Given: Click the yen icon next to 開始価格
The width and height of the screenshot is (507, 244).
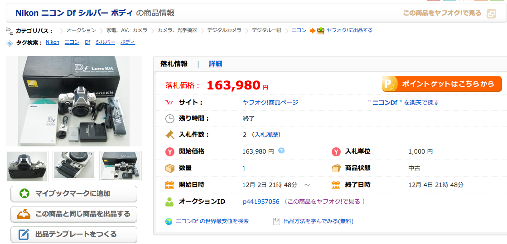Looking at the screenshot, I should (x=170, y=151).
